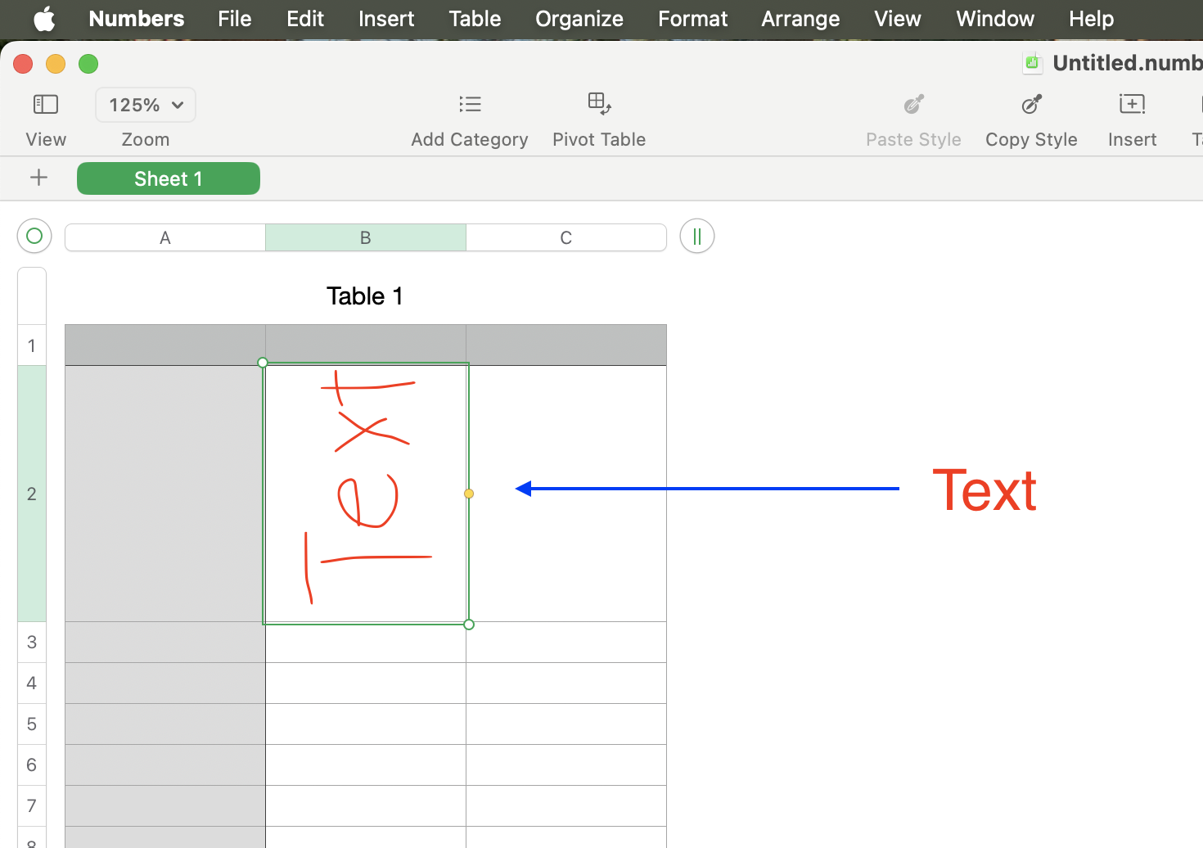Select row 2 header
This screenshot has width=1203, height=848.
pos(32,494)
